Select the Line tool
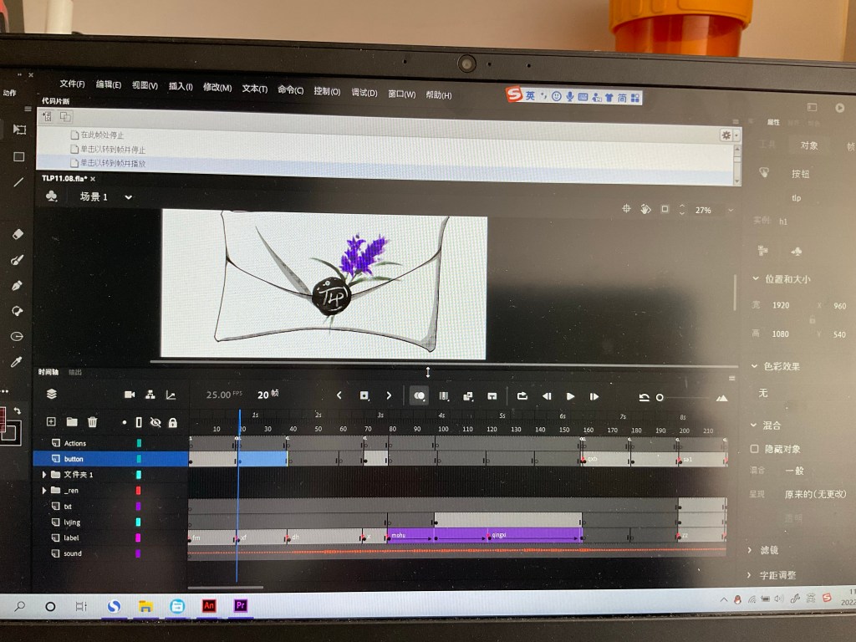The height and width of the screenshot is (642, 856). [18, 182]
